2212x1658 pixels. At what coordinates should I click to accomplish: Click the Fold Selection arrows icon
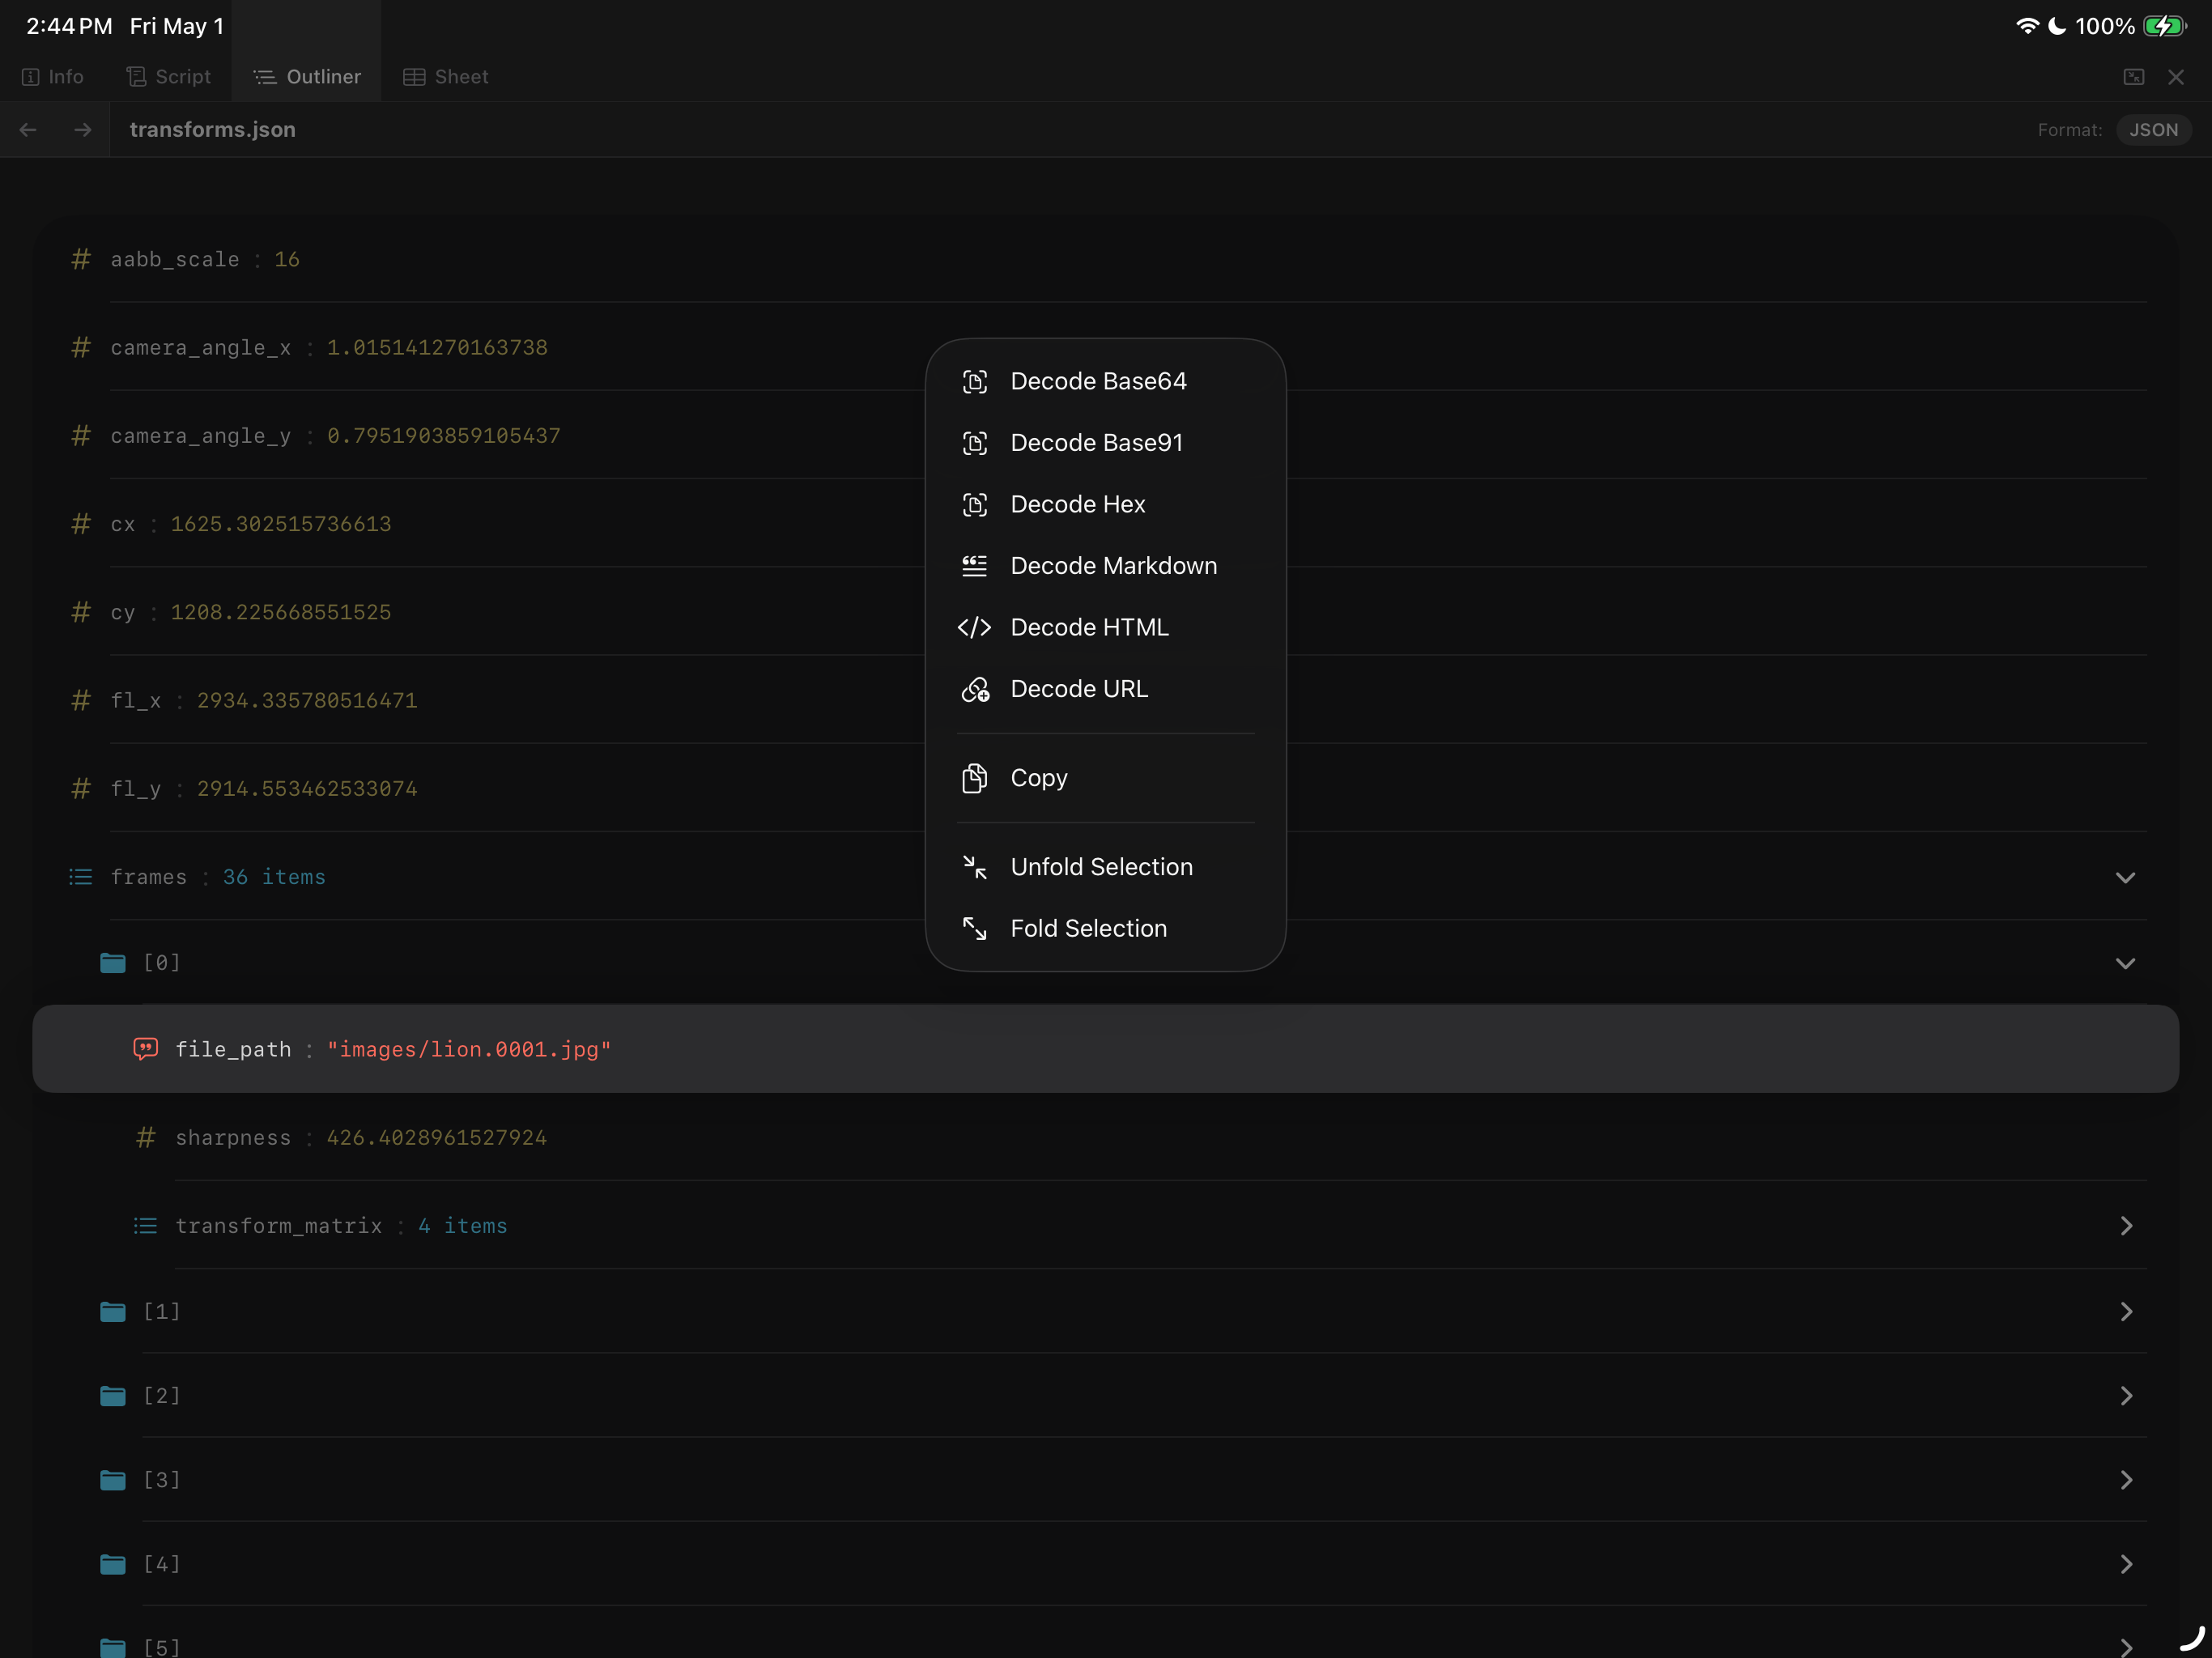tap(974, 928)
